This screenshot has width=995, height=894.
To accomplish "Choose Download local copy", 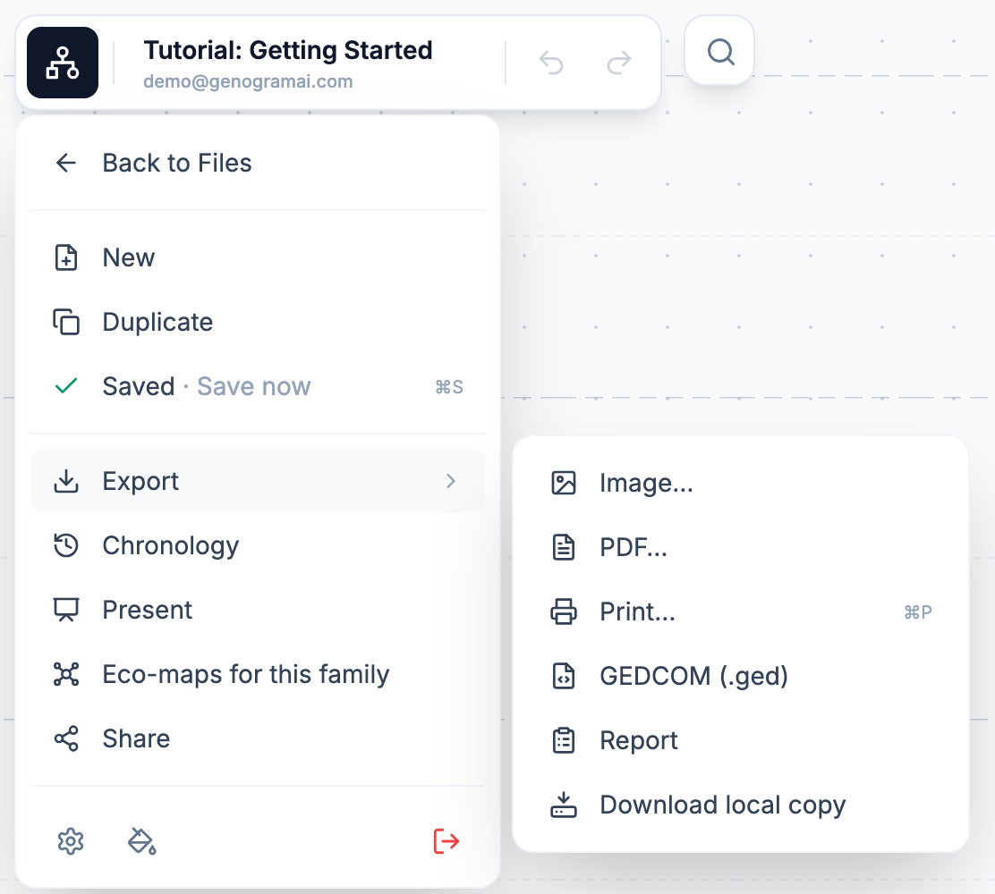I will click(740, 805).
